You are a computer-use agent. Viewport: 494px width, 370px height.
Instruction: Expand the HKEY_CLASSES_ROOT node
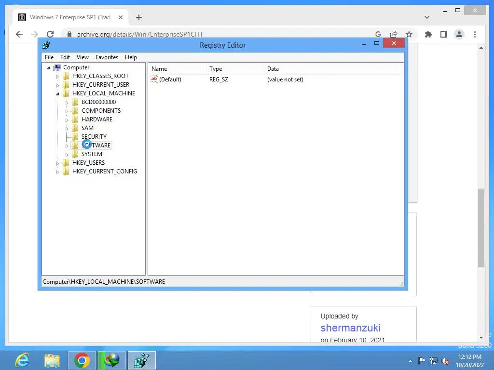pos(57,77)
